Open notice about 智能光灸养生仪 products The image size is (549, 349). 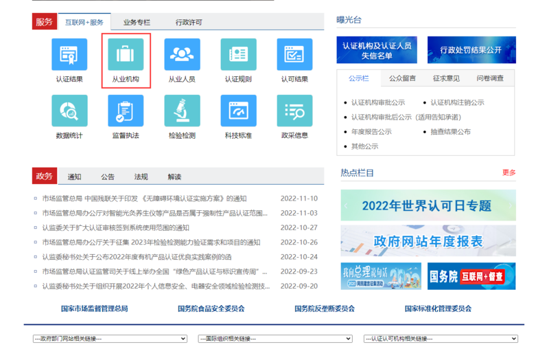(155, 214)
